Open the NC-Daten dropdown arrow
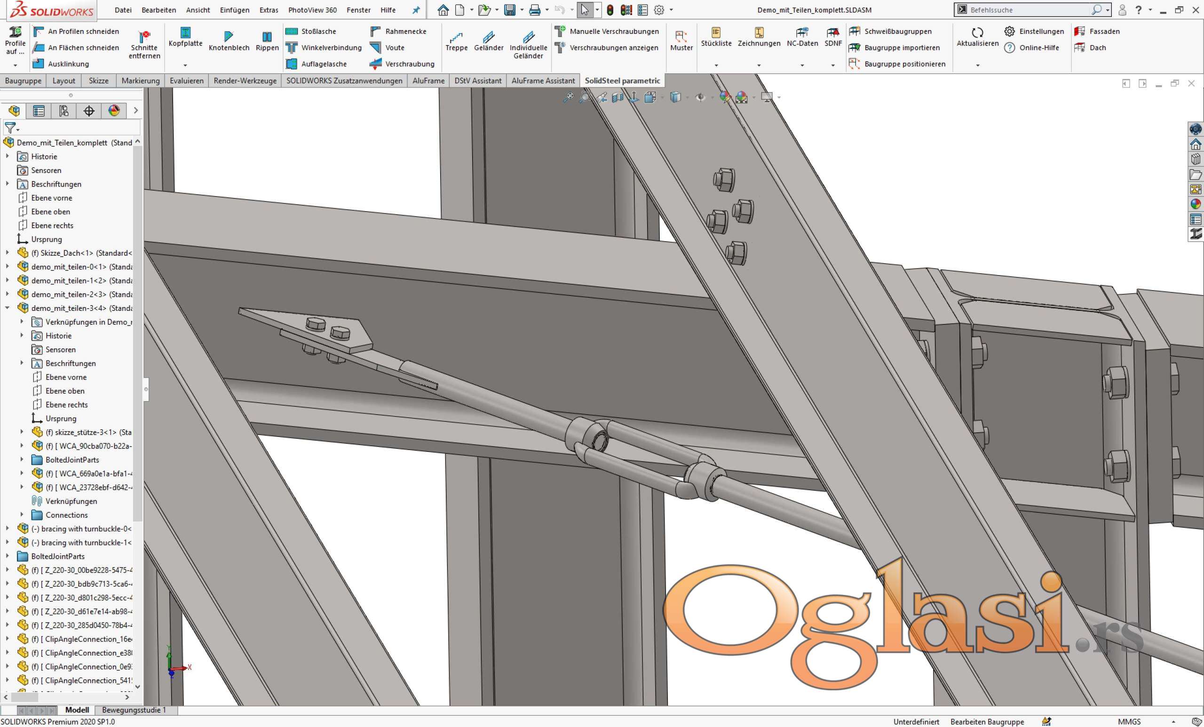1204x727 pixels. coord(802,65)
